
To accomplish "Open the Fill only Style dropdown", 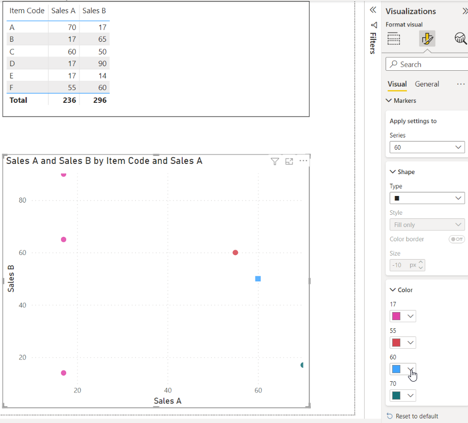I will click(427, 224).
